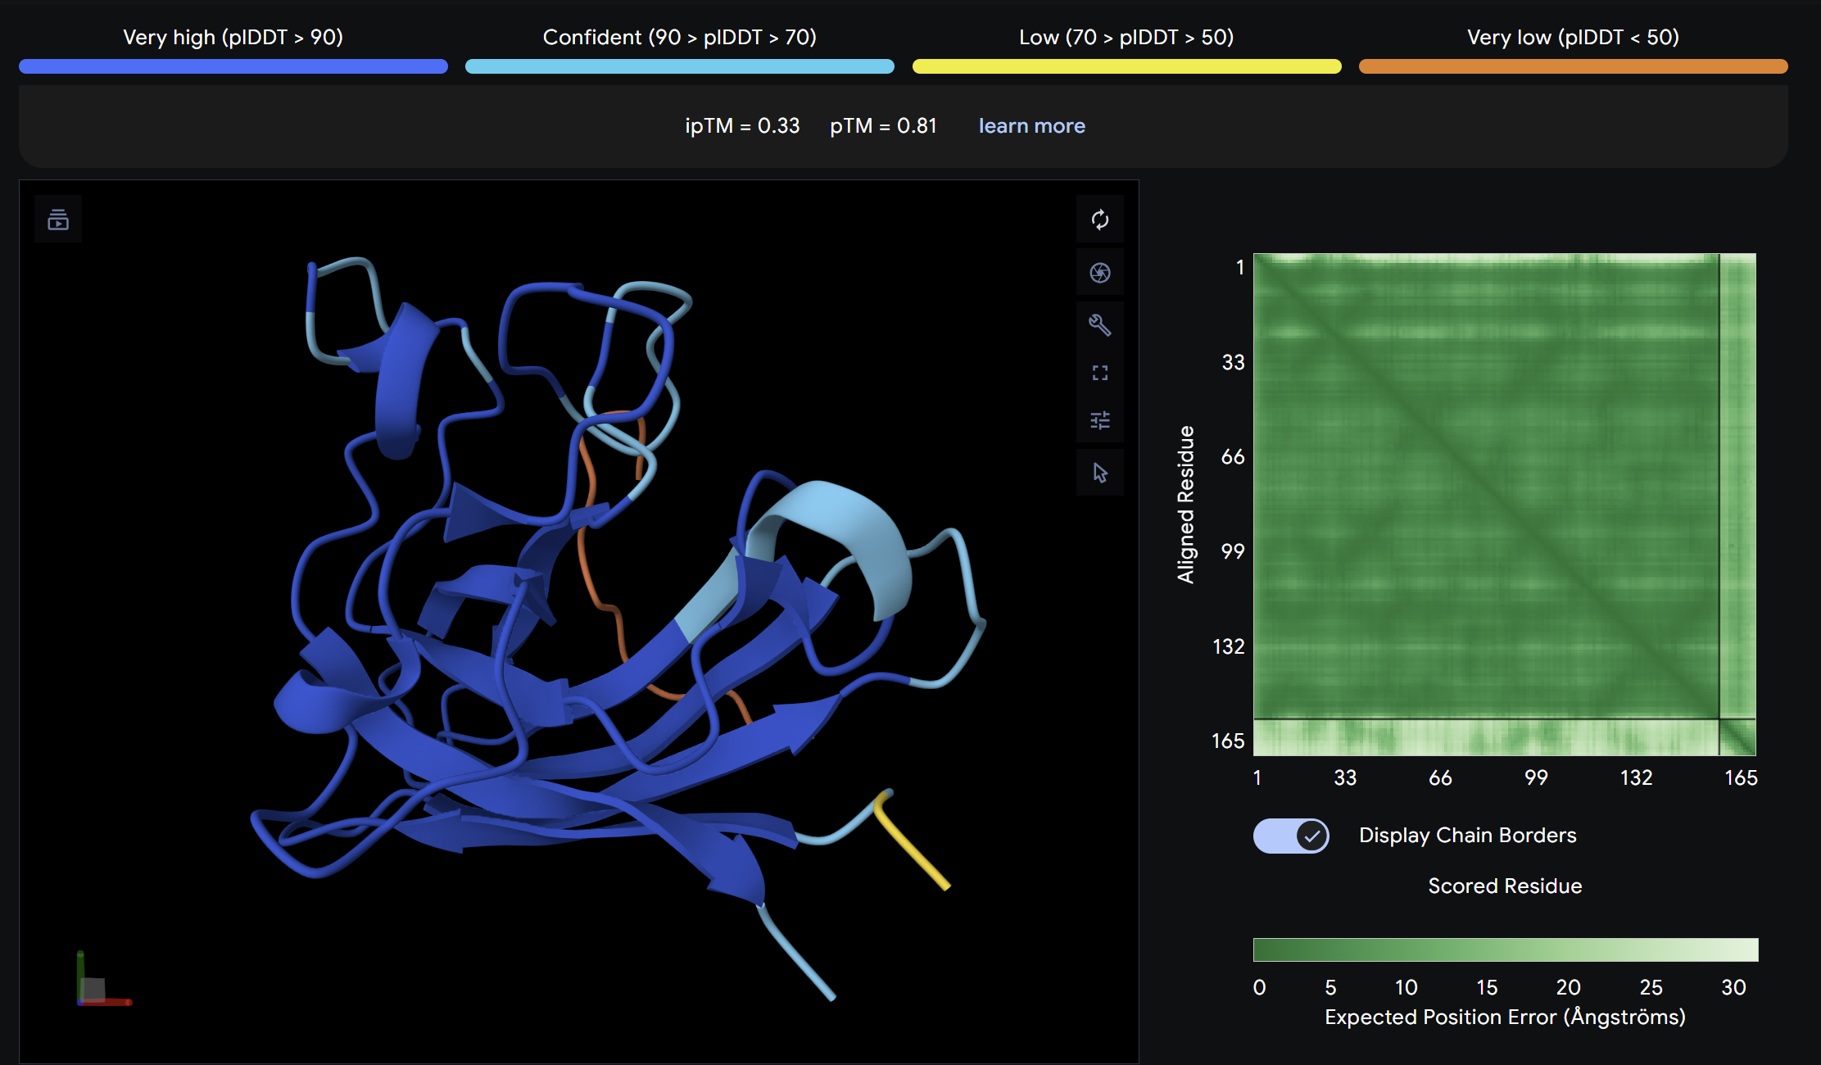The height and width of the screenshot is (1065, 1821).
Task: Click the Low (70 > plDDT > 50) label
Action: point(1126,37)
